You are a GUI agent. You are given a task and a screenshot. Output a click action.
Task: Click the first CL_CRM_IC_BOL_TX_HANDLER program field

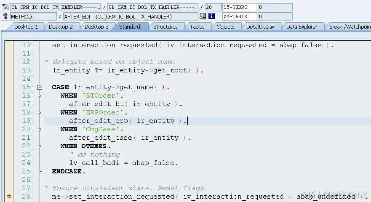(x=55, y=7)
